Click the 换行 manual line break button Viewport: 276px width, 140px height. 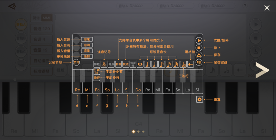pos(97,78)
